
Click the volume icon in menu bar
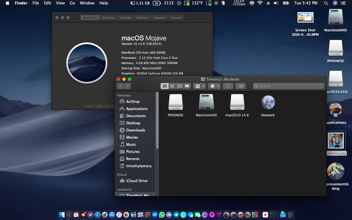tap(276, 3)
